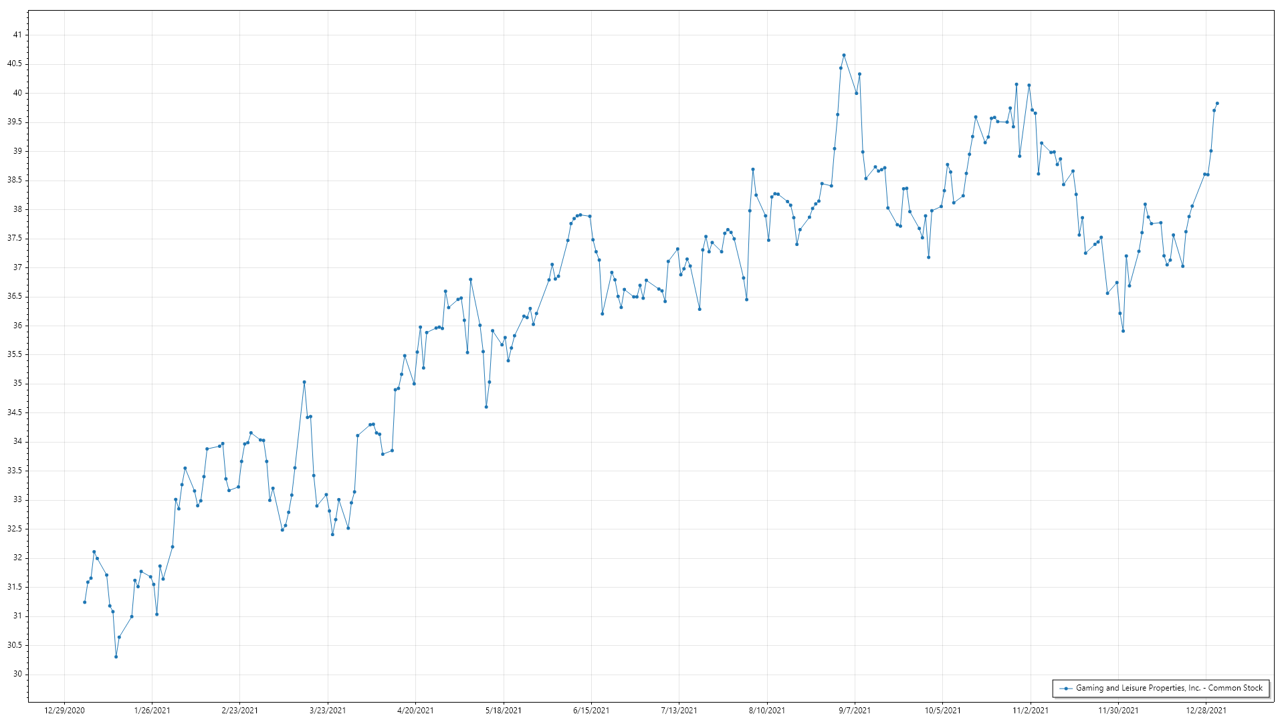
Task: Click the 30 y-axis value label
Action: [x=17, y=674]
